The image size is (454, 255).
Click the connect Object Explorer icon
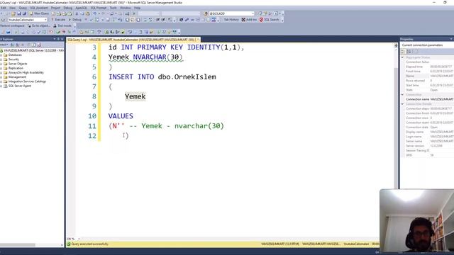13,45
